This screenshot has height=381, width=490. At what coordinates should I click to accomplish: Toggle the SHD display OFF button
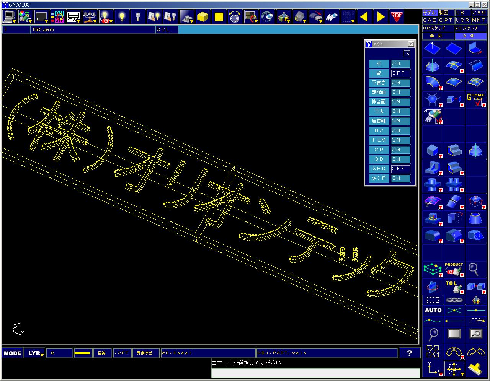point(400,169)
